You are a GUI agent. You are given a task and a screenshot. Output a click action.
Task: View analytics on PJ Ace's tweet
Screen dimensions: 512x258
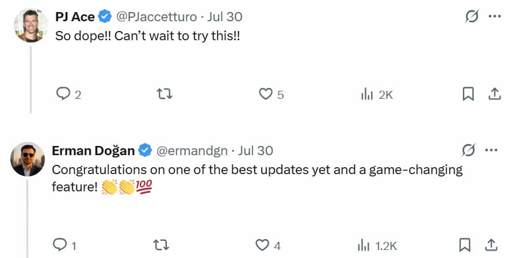(x=367, y=94)
